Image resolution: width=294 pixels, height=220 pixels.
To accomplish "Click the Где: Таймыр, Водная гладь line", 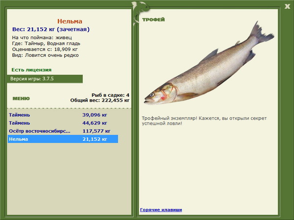I will [x=46, y=44].
